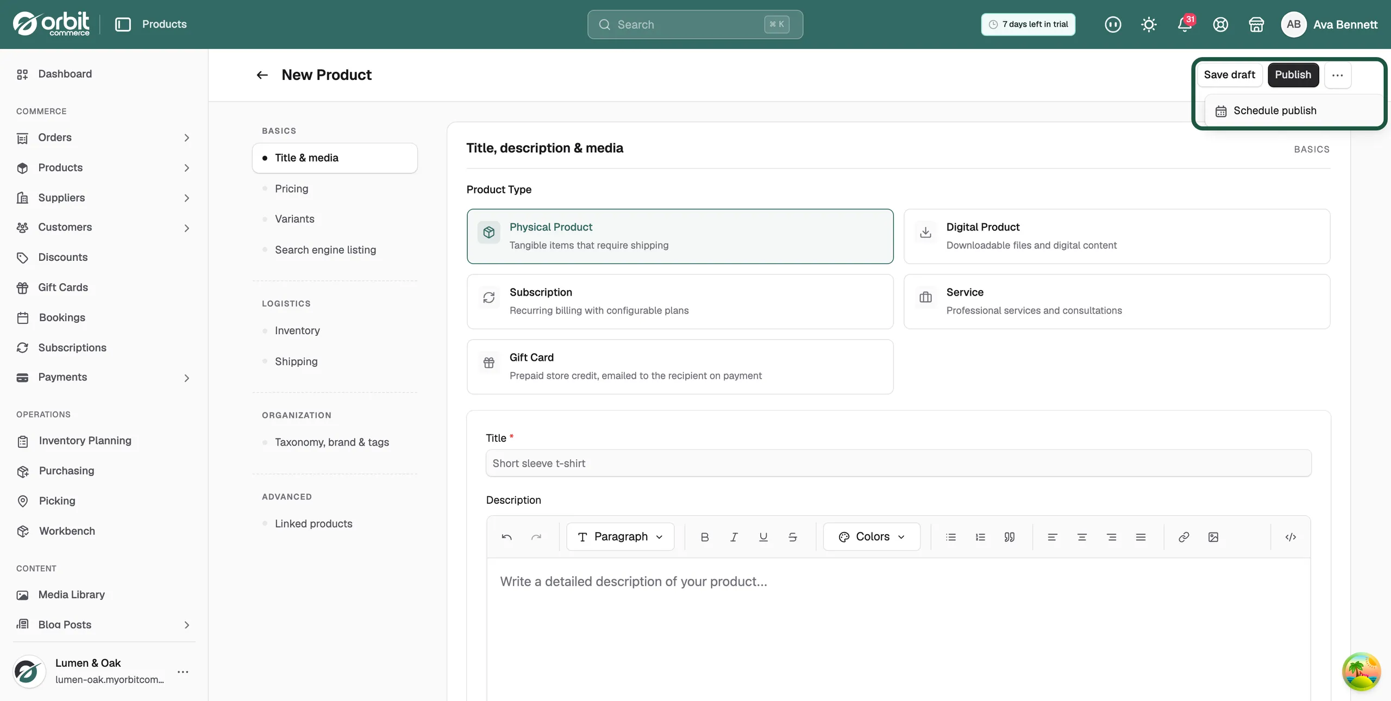Pick Gift Card product type
The image size is (1391, 701).
(x=680, y=367)
